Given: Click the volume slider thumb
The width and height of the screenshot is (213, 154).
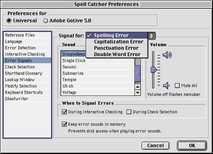Looking at the screenshot, I should point(154,70).
